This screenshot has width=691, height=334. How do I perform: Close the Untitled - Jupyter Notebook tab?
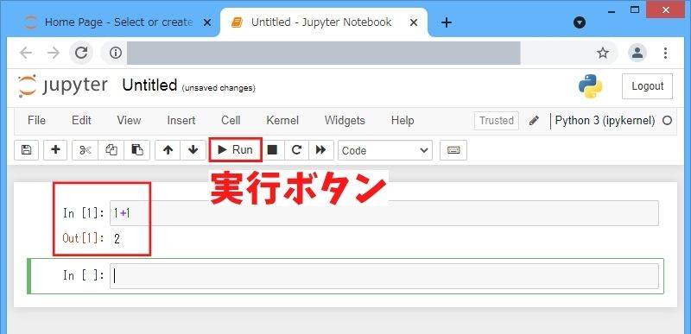[414, 22]
